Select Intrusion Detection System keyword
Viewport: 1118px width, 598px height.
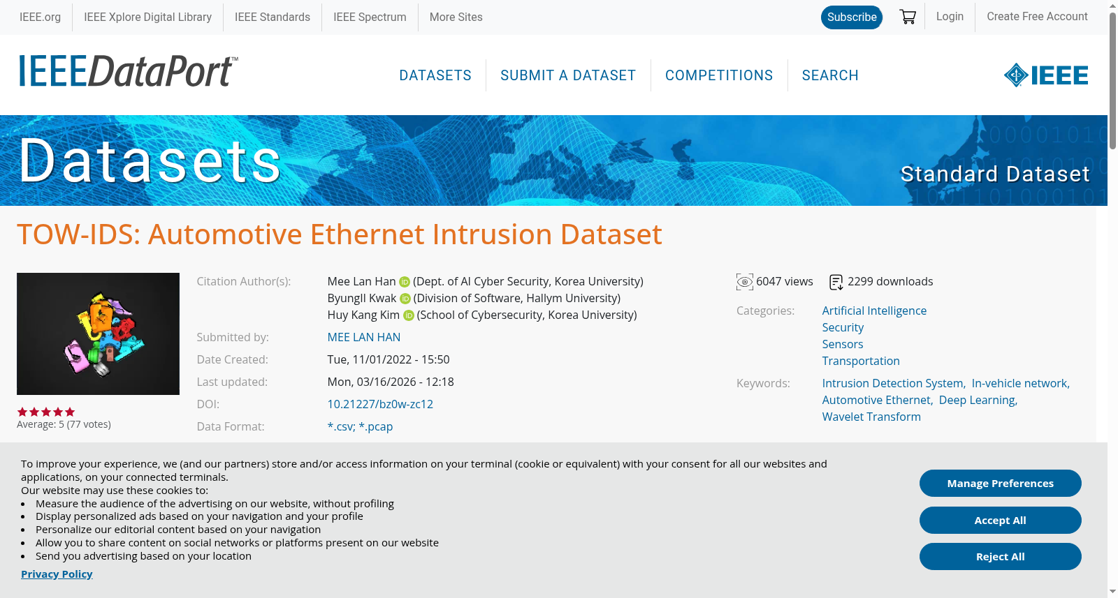[893, 383]
